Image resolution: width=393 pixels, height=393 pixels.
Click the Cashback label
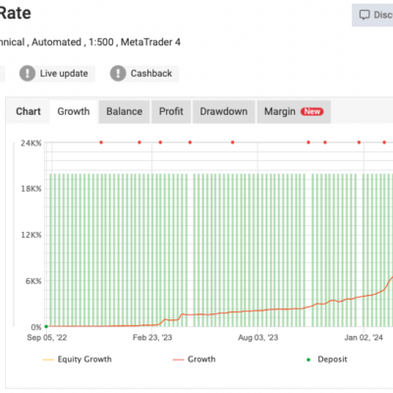pyautogui.click(x=151, y=74)
